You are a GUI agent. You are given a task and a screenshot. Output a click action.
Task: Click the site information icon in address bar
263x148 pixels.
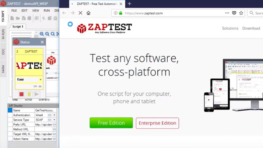[115, 13]
